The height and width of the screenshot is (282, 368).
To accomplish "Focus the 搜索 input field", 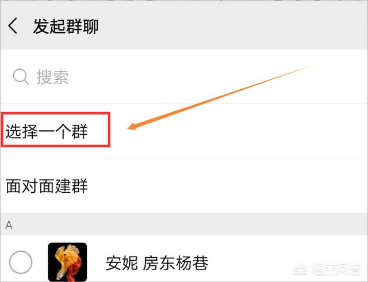I will [184, 77].
